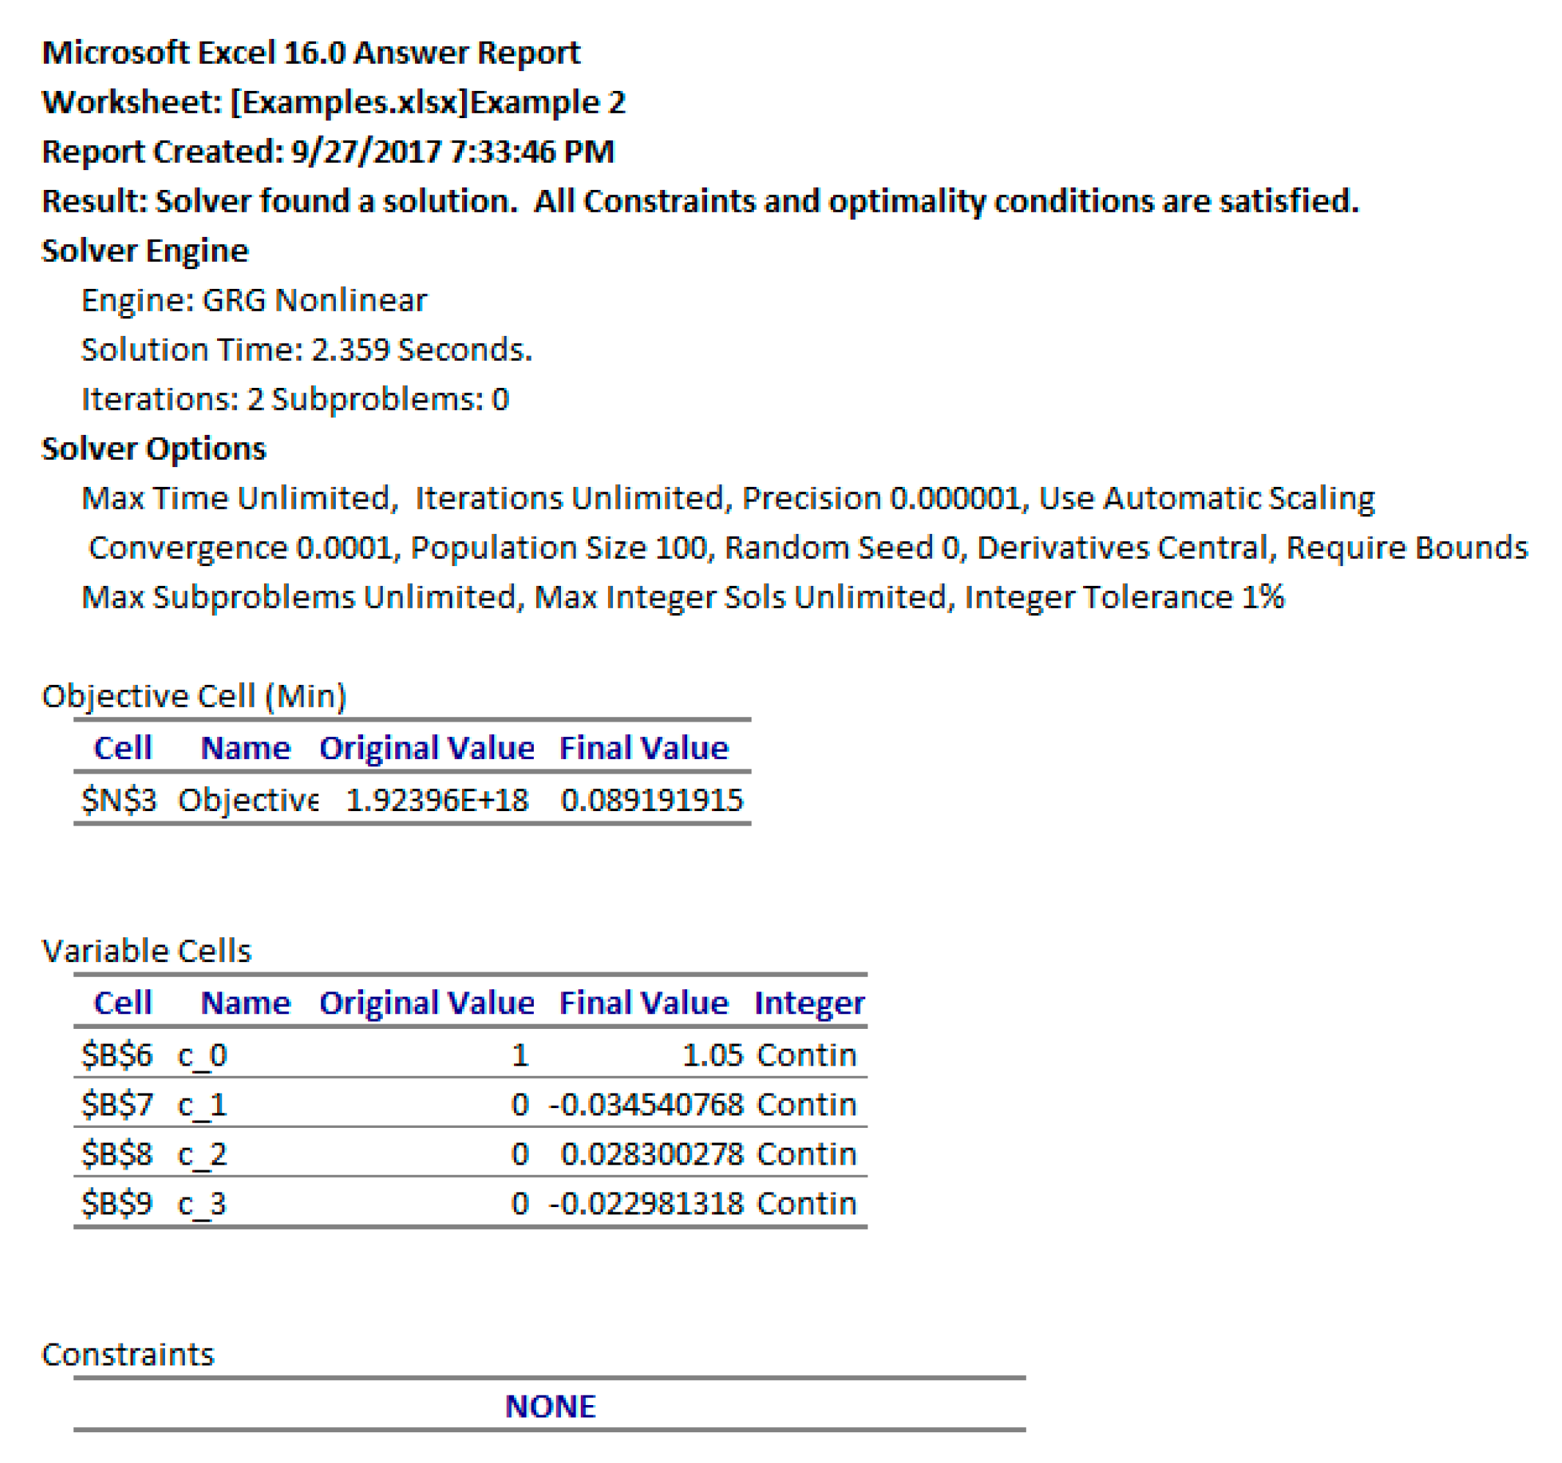This screenshot has width=1562, height=1463.
Task: Select c_0 final value 1.05
Action: tap(712, 1055)
